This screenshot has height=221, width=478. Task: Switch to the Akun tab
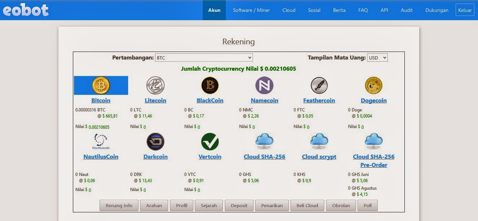click(214, 10)
